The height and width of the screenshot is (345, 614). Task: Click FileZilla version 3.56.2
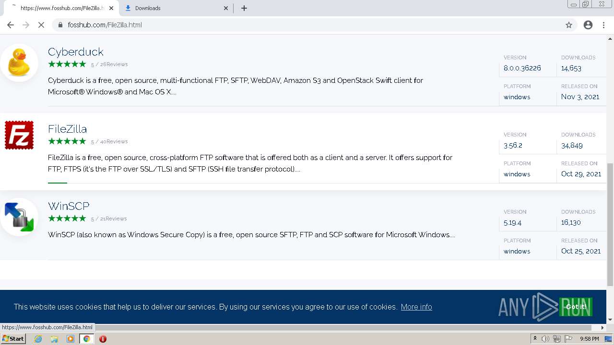513,145
